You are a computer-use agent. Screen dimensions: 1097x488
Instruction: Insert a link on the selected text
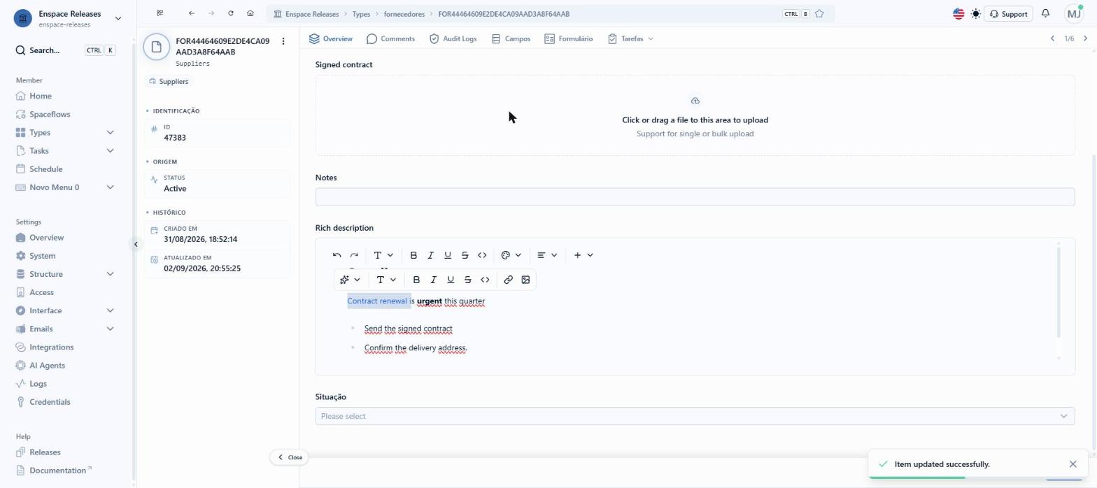pos(509,280)
